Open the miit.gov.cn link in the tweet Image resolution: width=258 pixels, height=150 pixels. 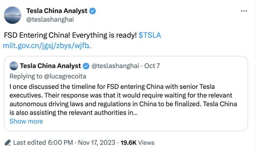point(47,46)
